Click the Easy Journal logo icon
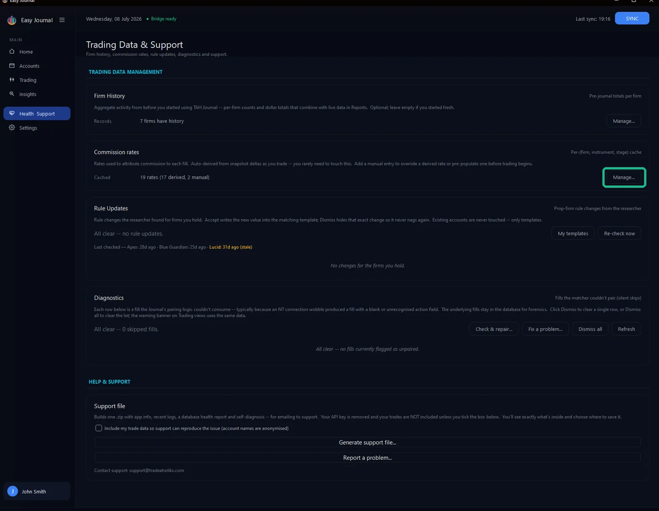This screenshot has width=659, height=511. point(12,20)
